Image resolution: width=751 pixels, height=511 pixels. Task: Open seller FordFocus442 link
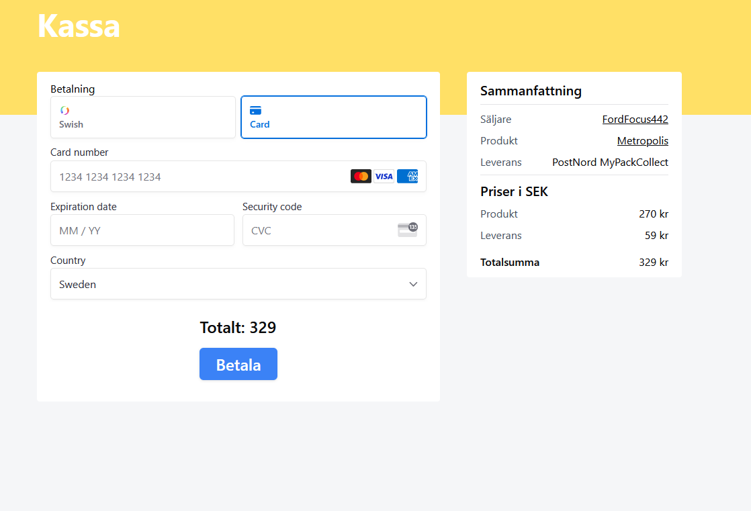point(635,120)
